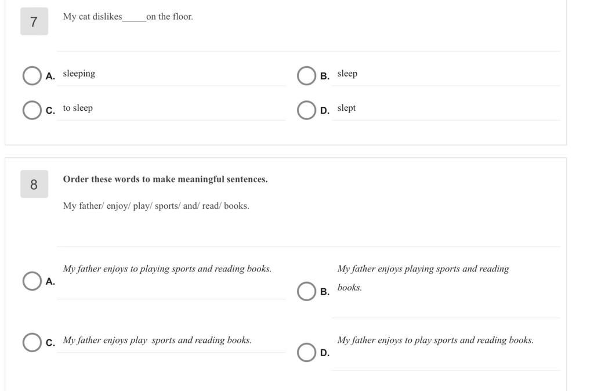
Task: Click question number 8 badge
Action: [x=34, y=184]
